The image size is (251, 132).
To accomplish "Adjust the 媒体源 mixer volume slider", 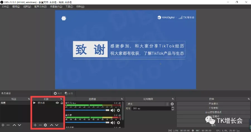I will (x=87, y=123).
